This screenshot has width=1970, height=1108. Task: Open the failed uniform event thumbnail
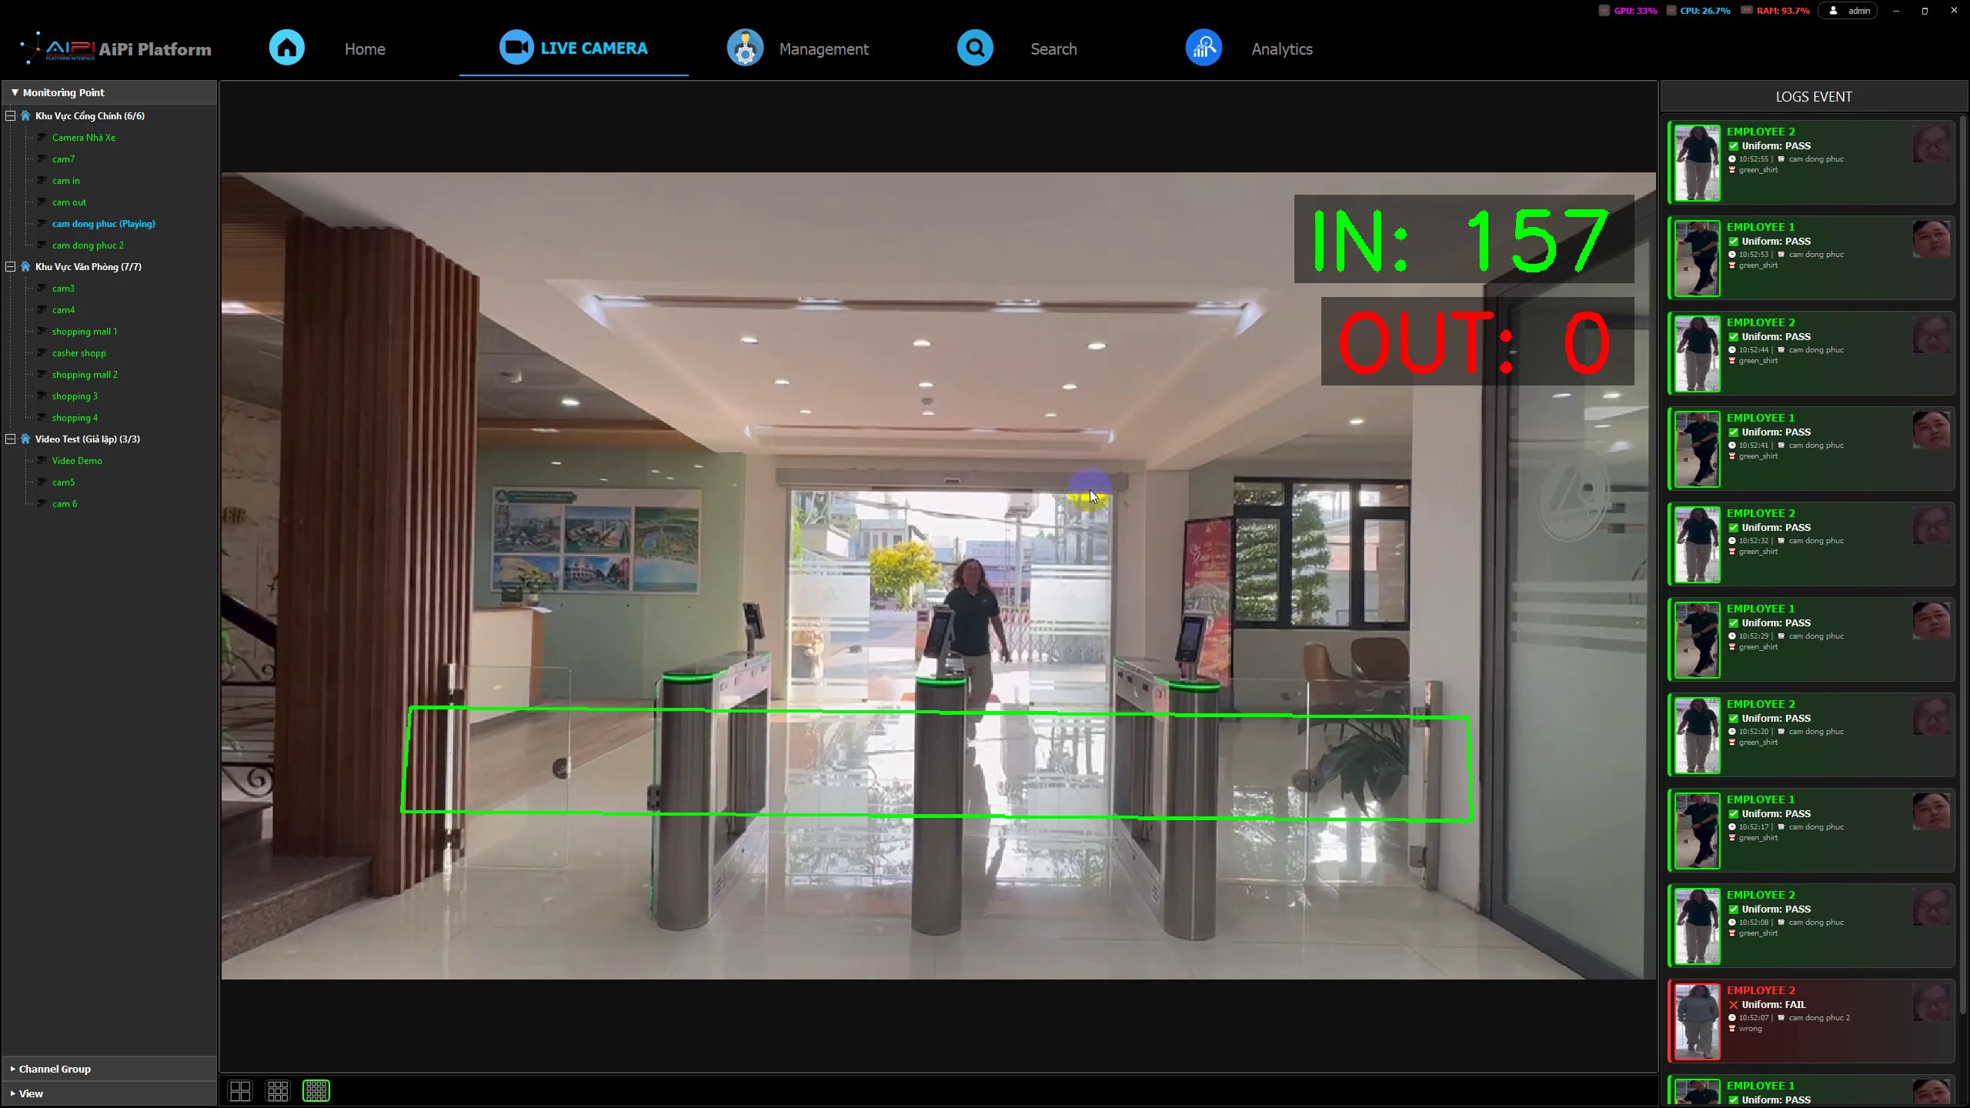[1697, 1021]
